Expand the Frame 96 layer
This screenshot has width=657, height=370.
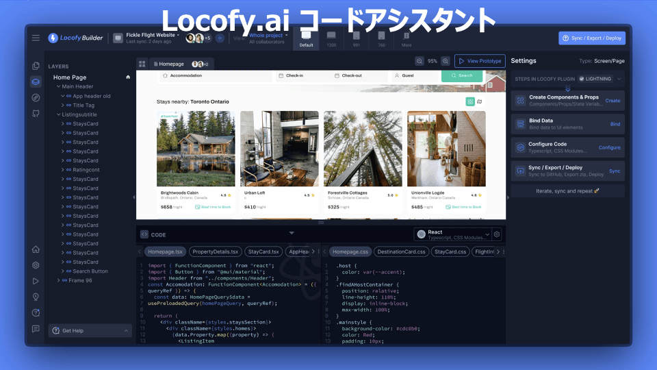click(x=58, y=280)
